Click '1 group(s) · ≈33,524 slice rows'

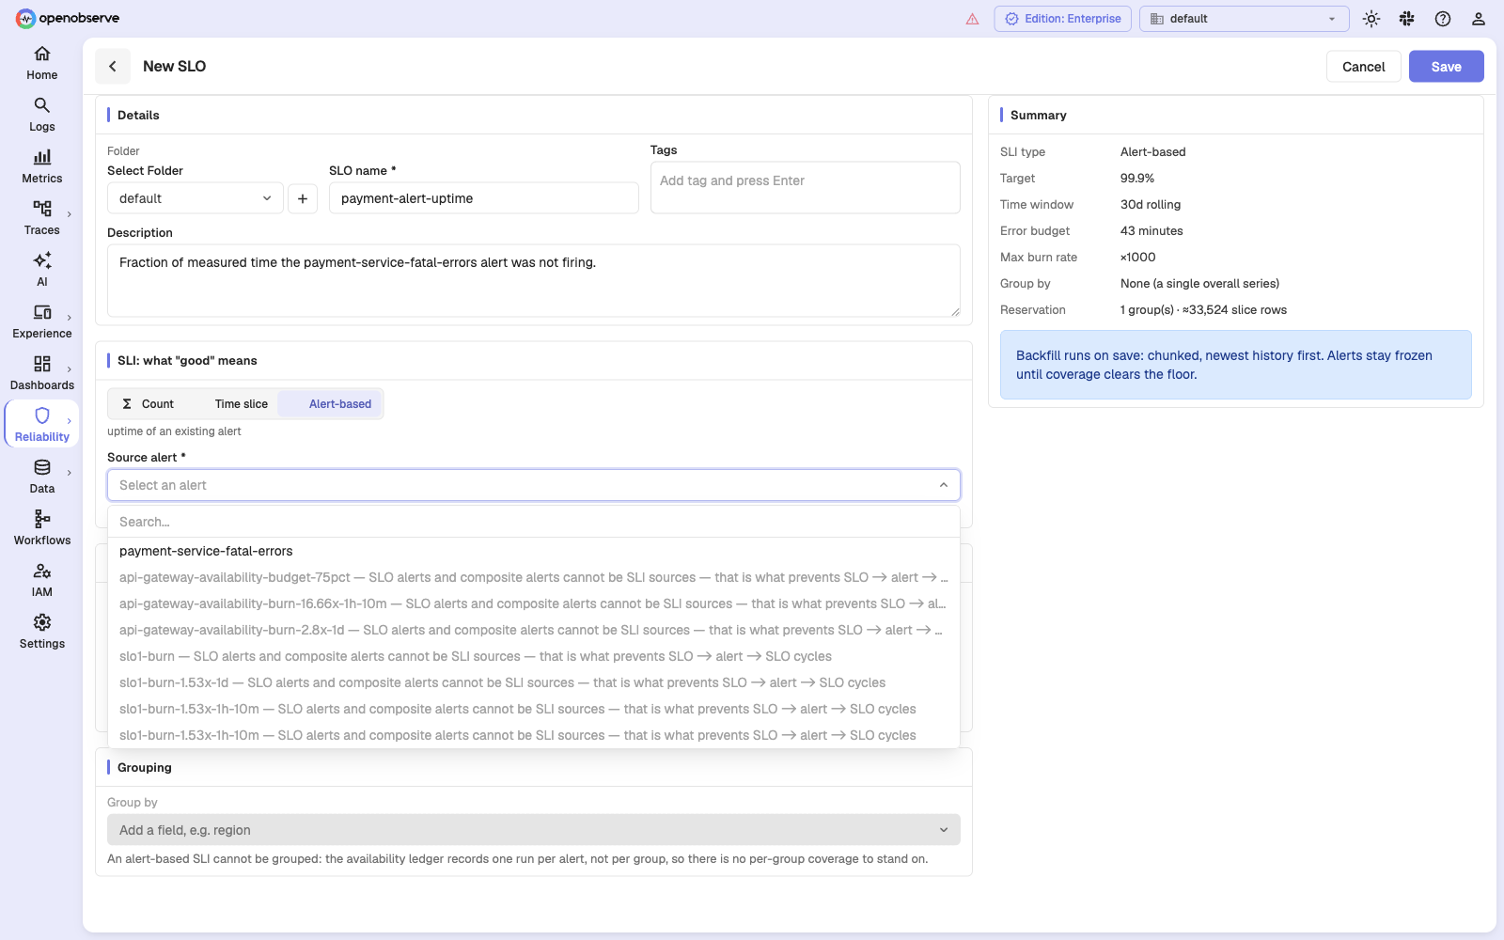coord(1203,309)
